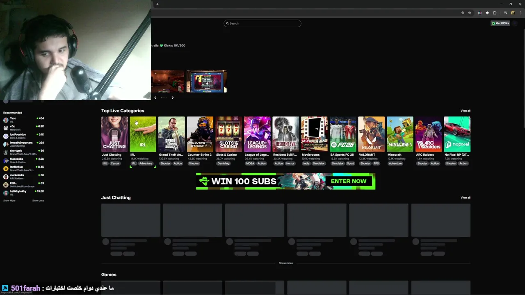Open markclarkk channel in sidebar
Image resolution: width=525 pixels, height=295 pixels.
click(x=23, y=177)
